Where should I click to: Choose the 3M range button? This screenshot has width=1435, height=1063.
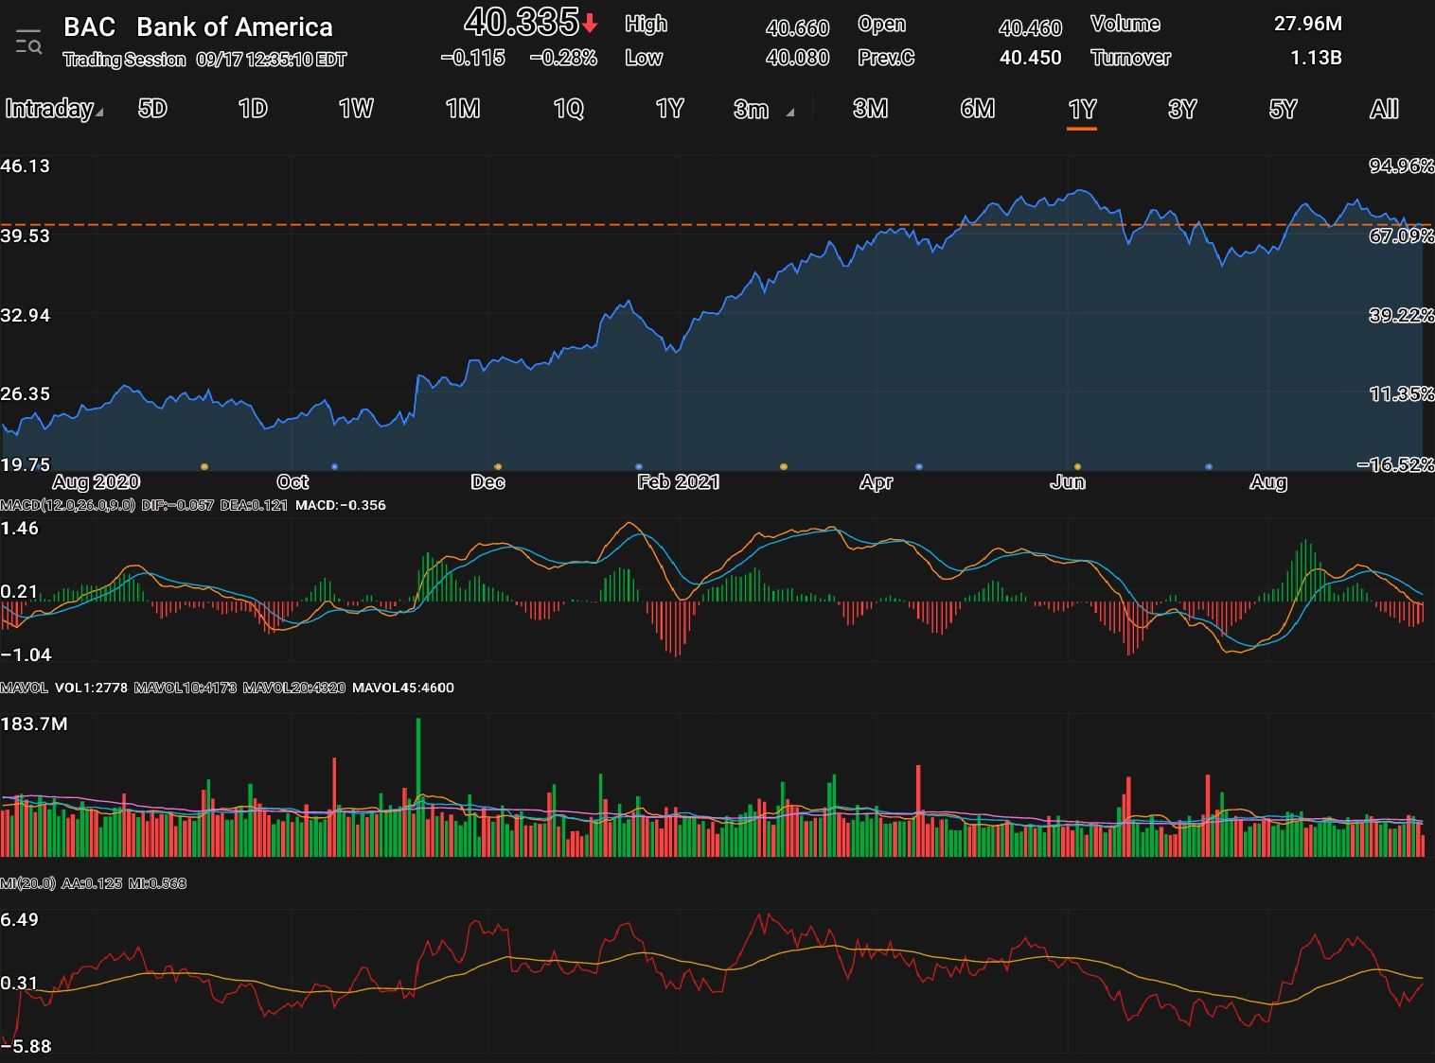click(870, 109)
